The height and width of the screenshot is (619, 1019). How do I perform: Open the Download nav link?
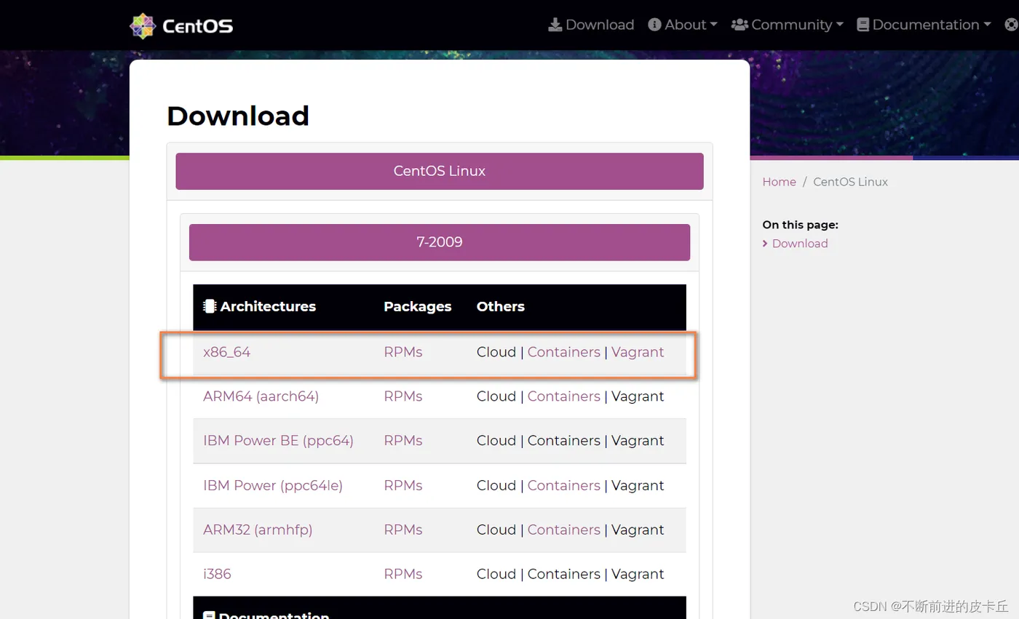(x=591, y=25)
